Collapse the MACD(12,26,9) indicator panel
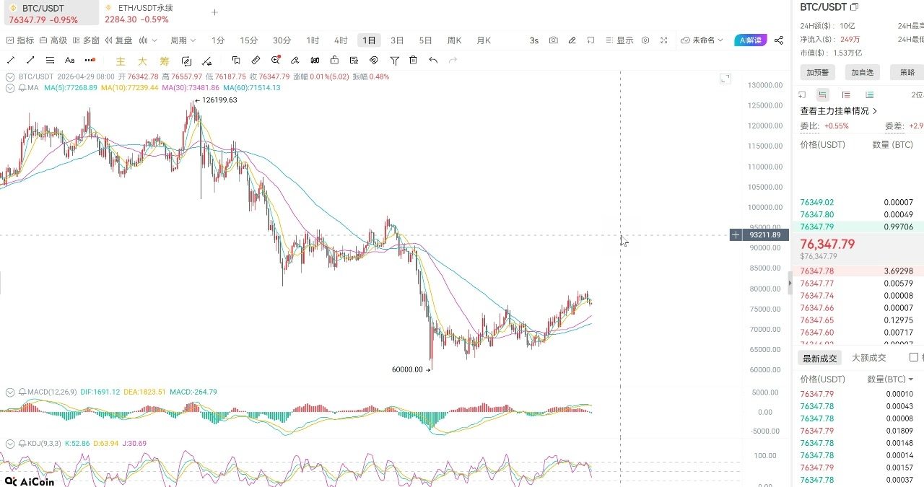 (x=10, y=392)
